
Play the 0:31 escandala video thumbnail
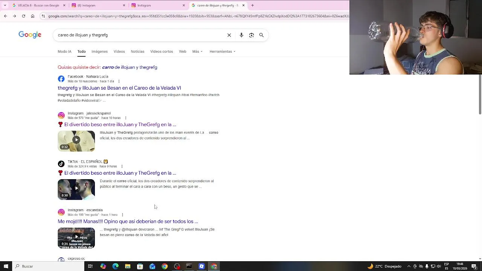pos(76,238)
